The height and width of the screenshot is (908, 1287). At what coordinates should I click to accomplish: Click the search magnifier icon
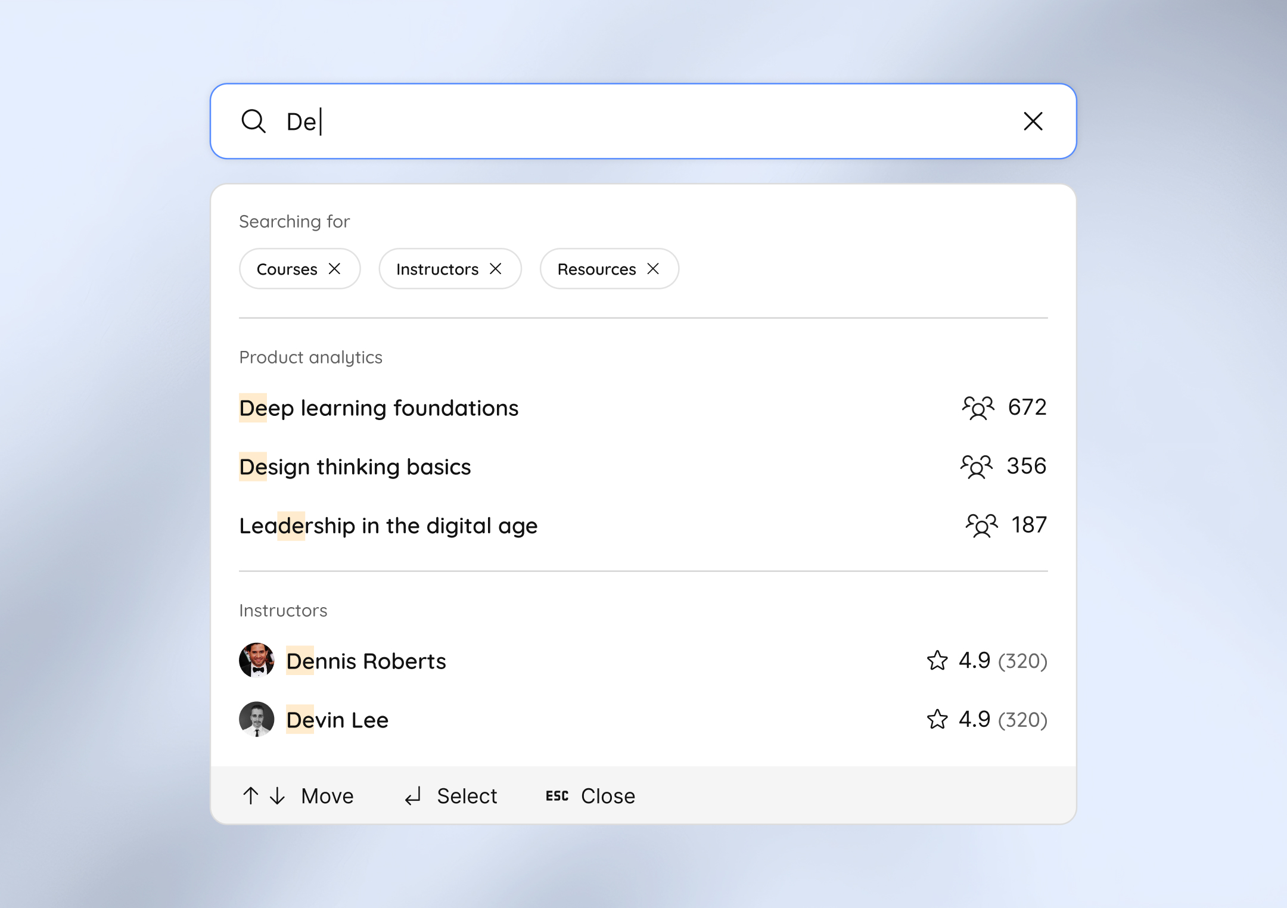[x=253, y=121]
